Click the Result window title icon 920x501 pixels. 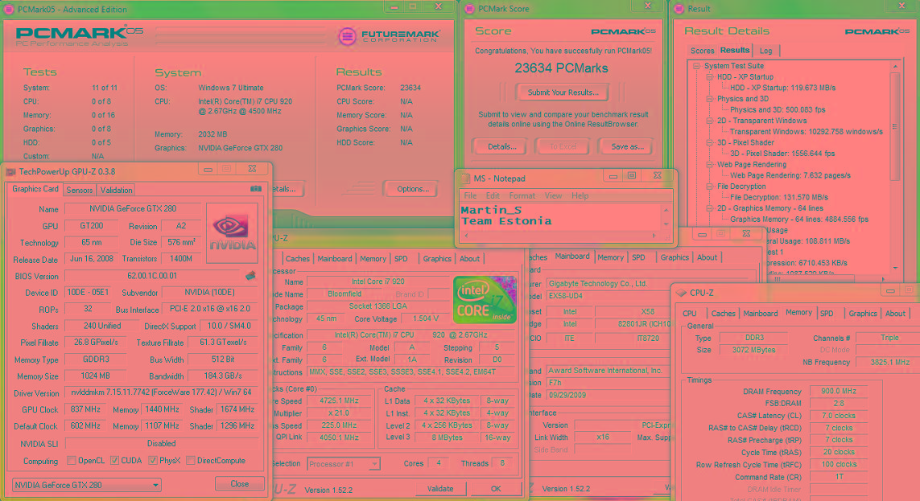[x=679, y=9]
